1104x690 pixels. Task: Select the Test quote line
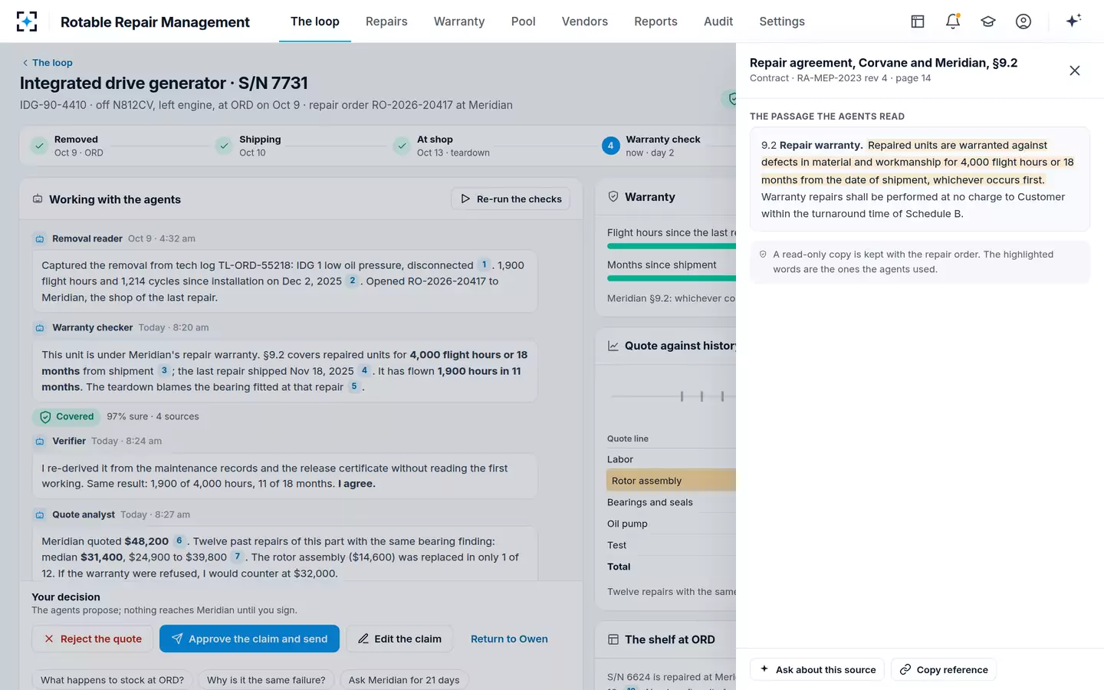coord(671,545)
